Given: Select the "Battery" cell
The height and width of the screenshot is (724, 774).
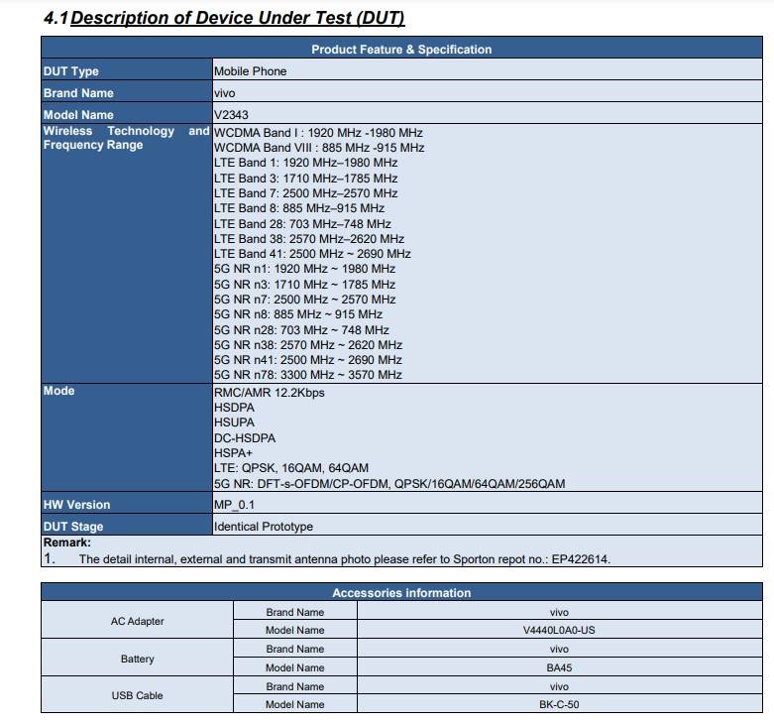Looking at the screenshot, I should [137, 659].
